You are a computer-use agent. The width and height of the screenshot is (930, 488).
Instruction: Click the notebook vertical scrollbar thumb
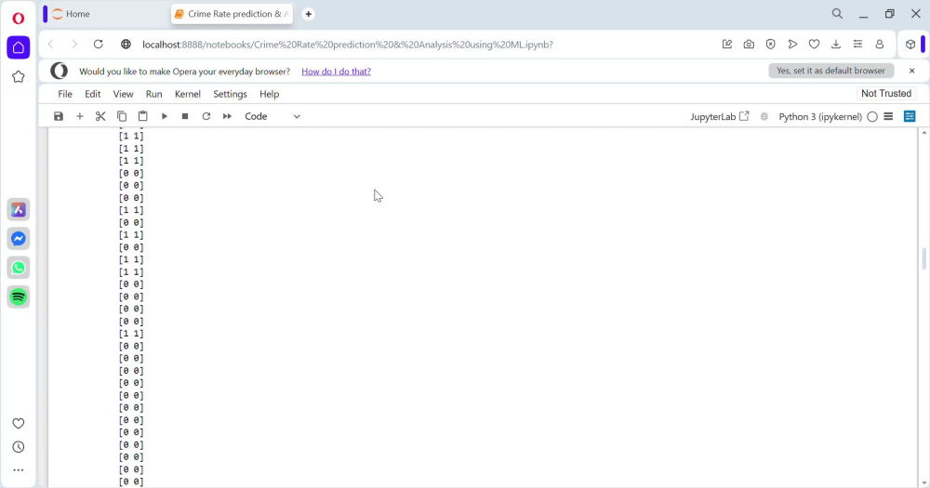924,258
